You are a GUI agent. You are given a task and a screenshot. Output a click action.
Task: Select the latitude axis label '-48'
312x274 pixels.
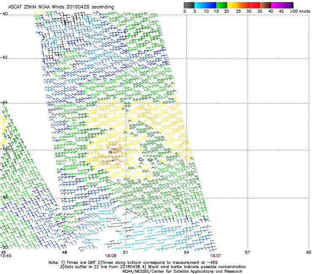coord(4,197)
